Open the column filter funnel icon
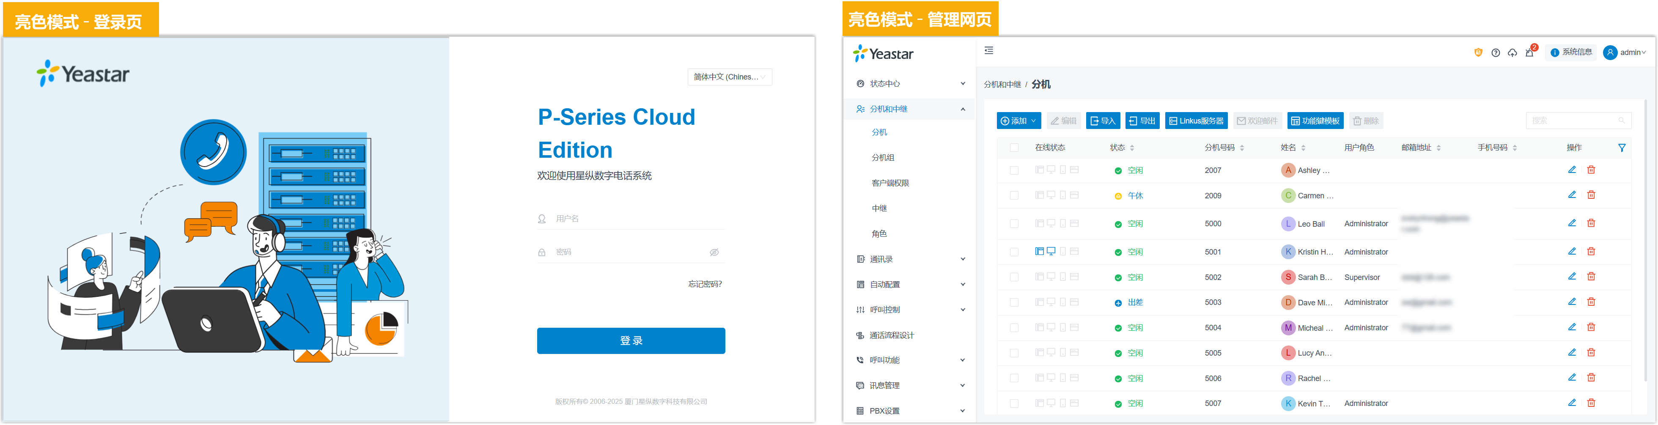 pos(1621,148)
